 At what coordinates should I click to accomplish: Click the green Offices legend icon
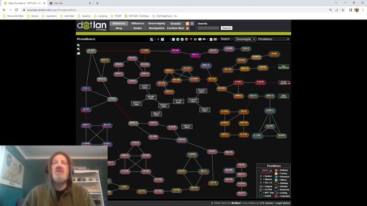point(276,180)
